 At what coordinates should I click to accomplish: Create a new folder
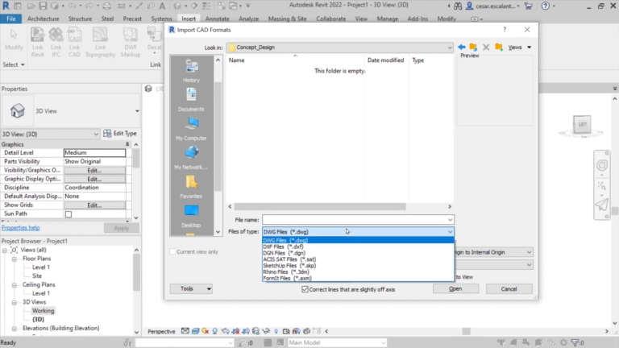click(499, 48)
